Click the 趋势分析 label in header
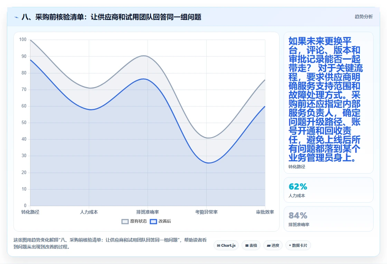 (x=364, y=17)
